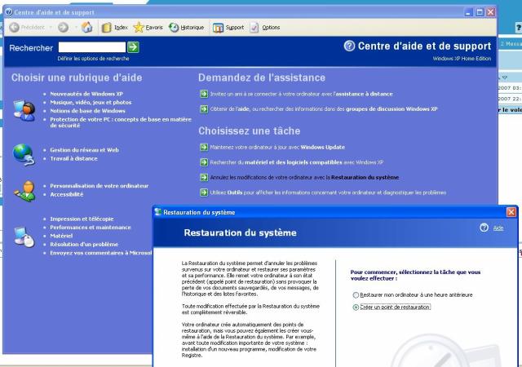Click the Rechercher search input field
522x367 pixels.
(x=92, y=47)
